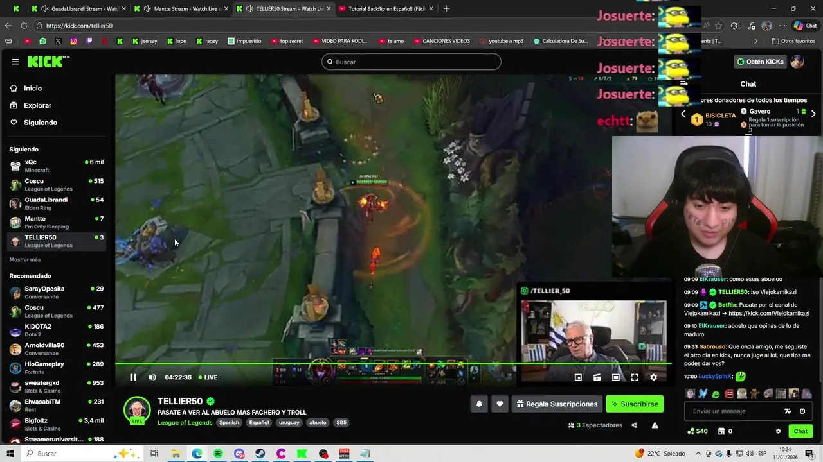Open channel points balance 540
823x462 pixels.
pos(698,431)
